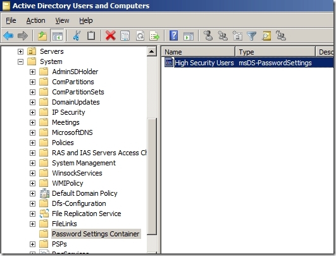
Task: Select the Meetings tree item
Action: 66,122
